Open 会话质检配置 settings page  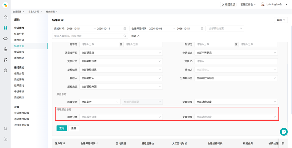[x=22, y=113]
